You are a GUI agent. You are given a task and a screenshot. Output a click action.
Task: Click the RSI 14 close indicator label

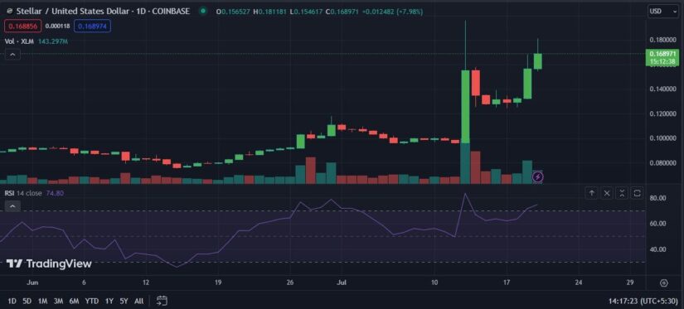click(x=23, y=193)
